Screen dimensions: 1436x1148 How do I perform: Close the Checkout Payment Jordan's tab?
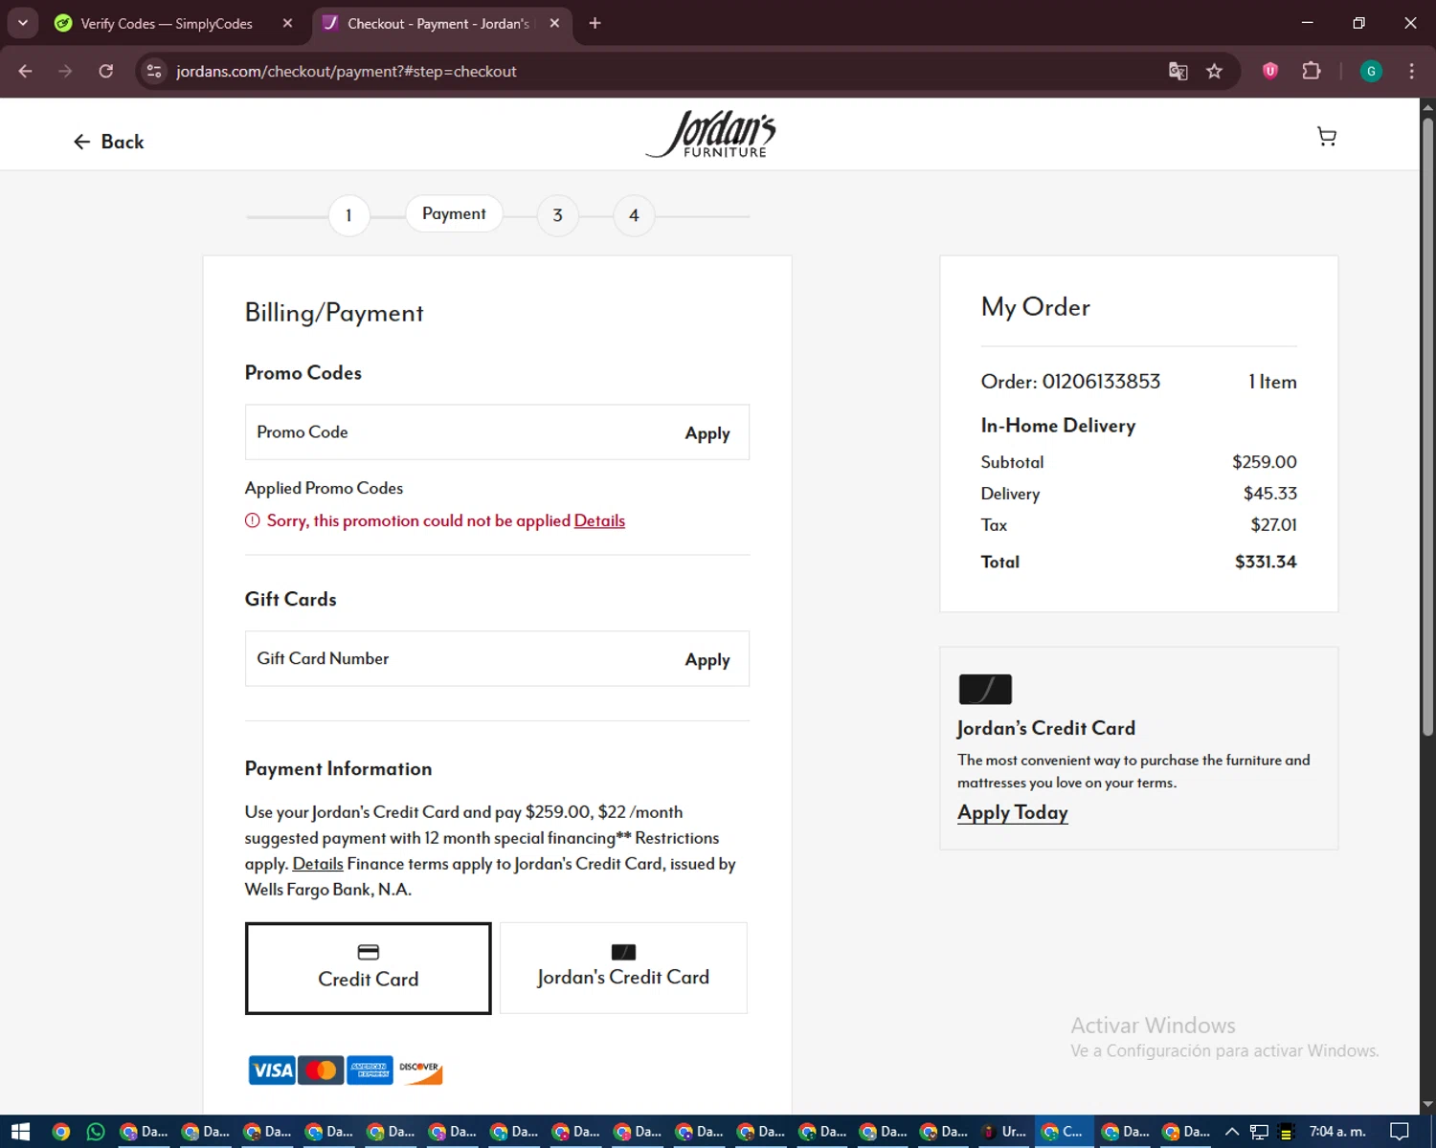tap(554, 23)
